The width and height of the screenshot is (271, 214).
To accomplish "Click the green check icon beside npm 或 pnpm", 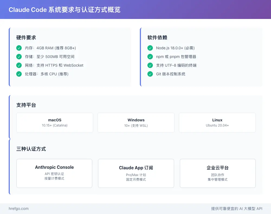I will click(x=150, y=56).
